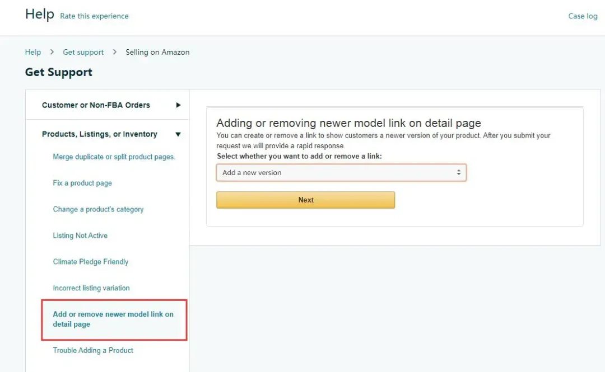Open the Add a new version dropdown
Viewport: 605px width, 372px height.
tap(341, 173)
